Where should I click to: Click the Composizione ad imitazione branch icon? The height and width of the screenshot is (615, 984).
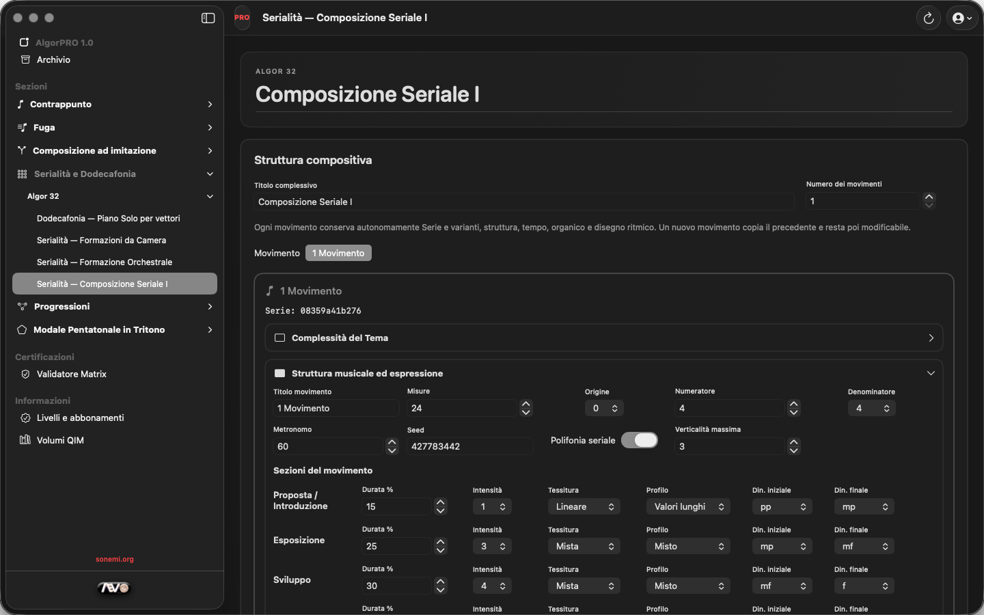pos(22,150)
